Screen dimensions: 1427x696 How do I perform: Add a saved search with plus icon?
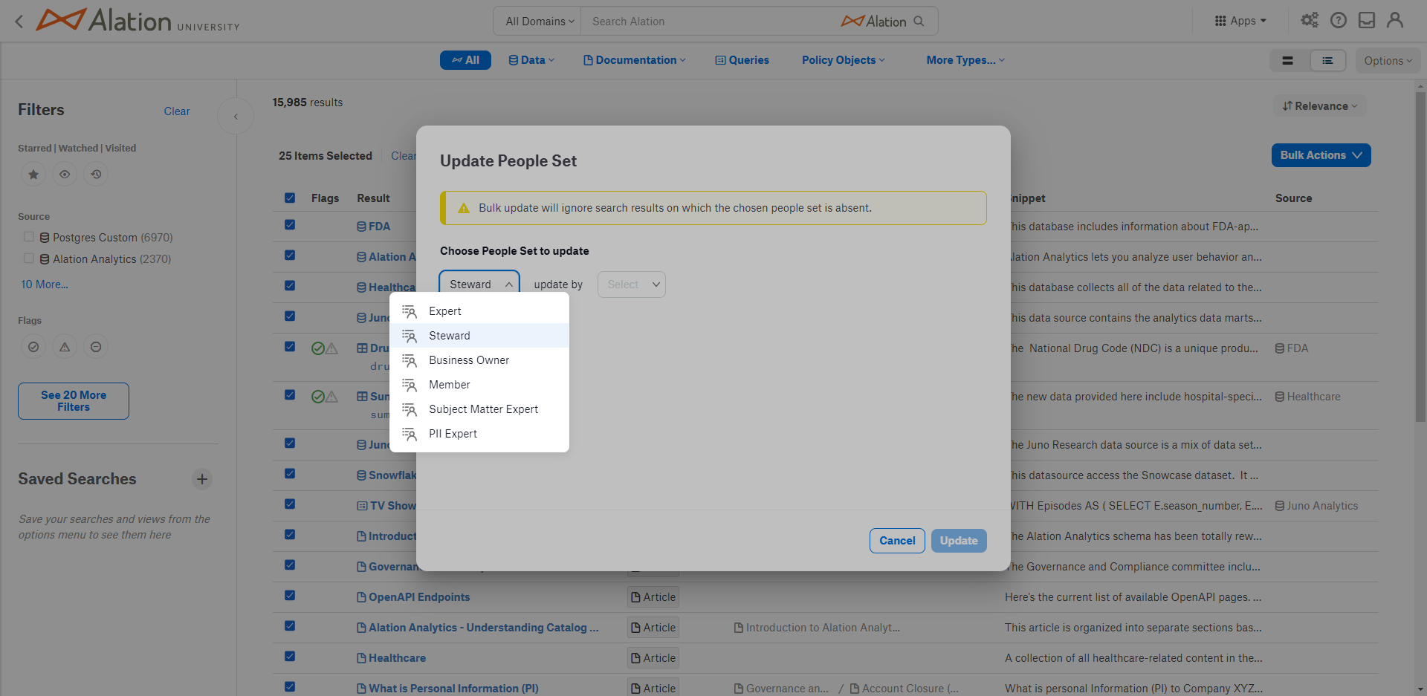[x=202, y=479]
